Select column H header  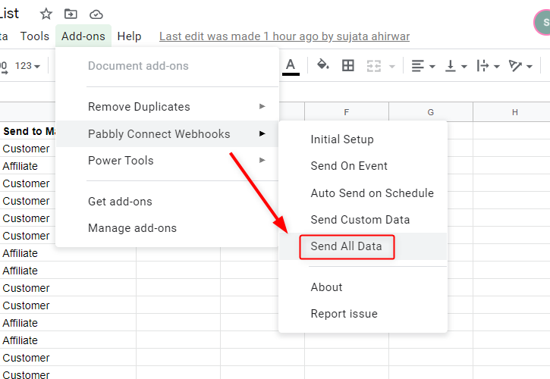[512, 112]
